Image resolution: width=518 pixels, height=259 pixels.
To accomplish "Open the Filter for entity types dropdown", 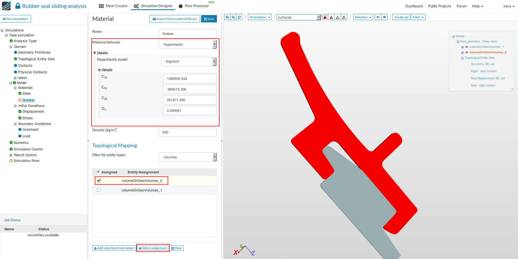I will [188, 157].
